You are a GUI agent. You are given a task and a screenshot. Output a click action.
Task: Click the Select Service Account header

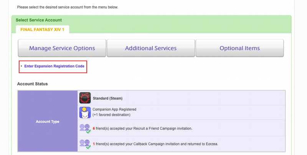[x=39, y=20]
